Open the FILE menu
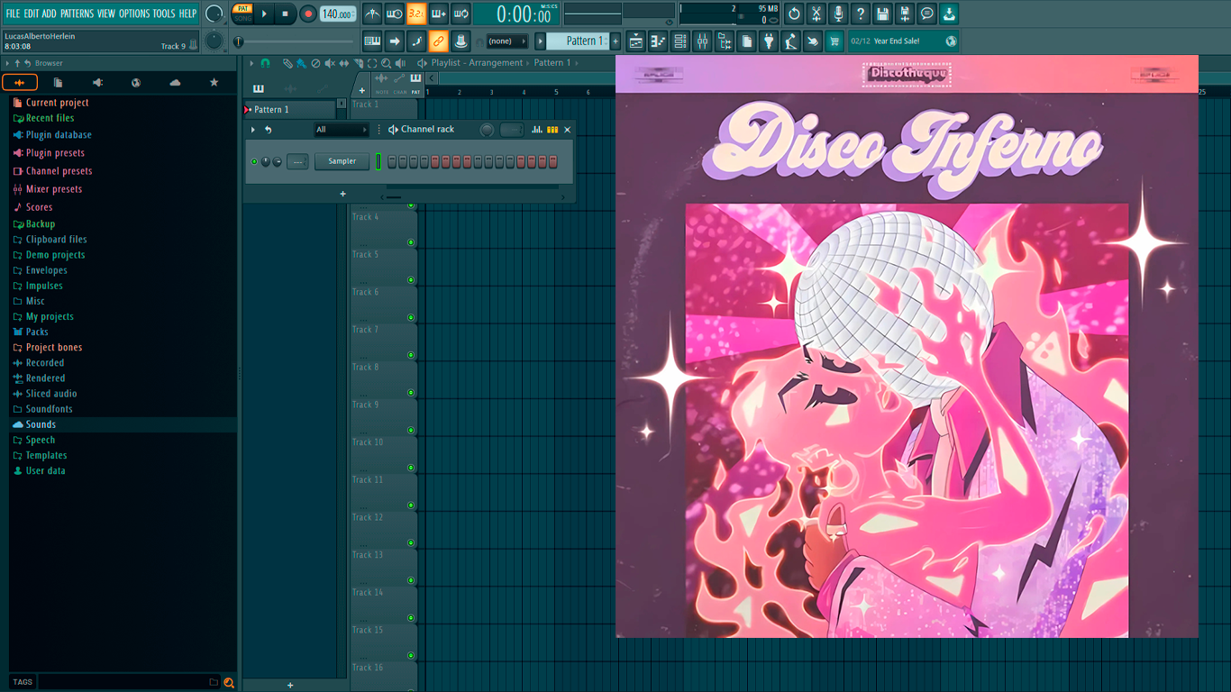 (x=13, y=14)
